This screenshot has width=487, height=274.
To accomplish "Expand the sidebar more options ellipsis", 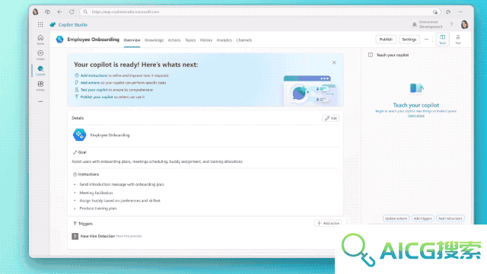I will (40, 101).
